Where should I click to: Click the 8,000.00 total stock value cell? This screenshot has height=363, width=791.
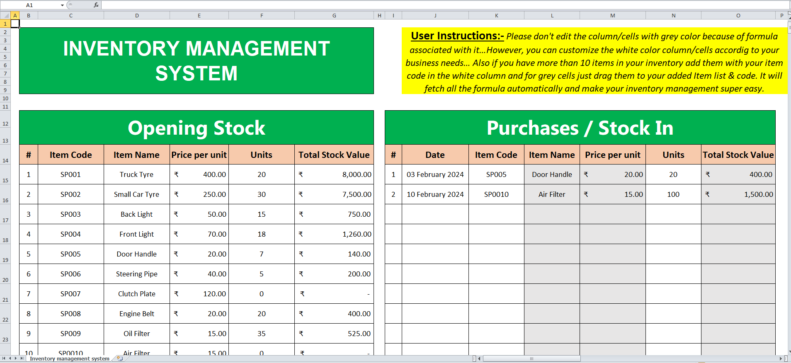click(334, 174)
